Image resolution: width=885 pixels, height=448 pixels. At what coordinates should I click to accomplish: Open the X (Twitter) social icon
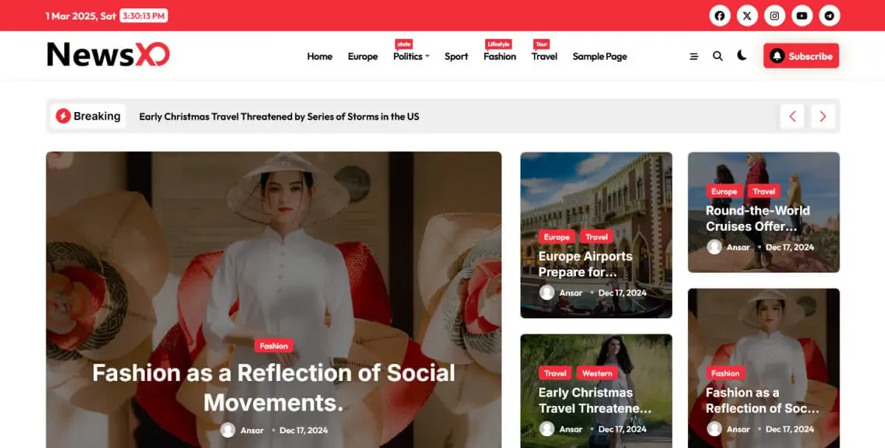[x=747, y=15]
